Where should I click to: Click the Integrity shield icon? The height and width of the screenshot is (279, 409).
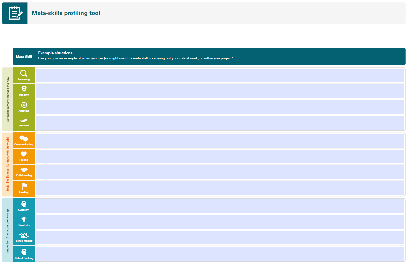pyautogui.click(x=24, y=89)
